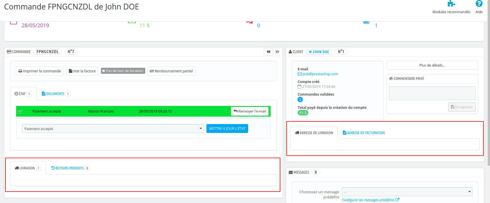Viewport: 490px width, 203px height.
Task: Click the MESSAGES count badge 0
Action: coord(316,172)
